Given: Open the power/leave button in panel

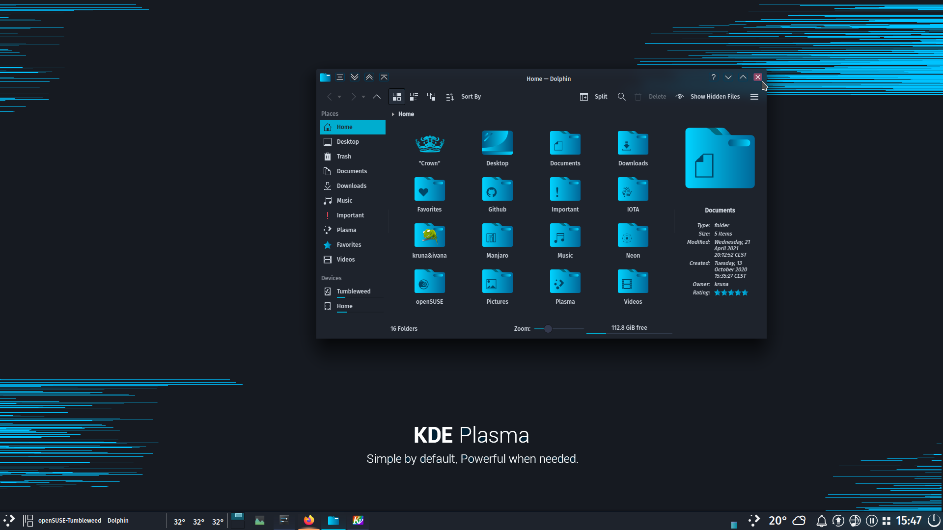Looking at the screenshot, I should (934, 521).
